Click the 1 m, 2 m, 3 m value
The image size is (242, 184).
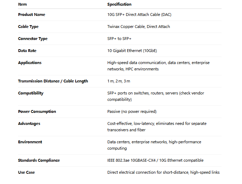pyautogui.click(x=119, y=81)
